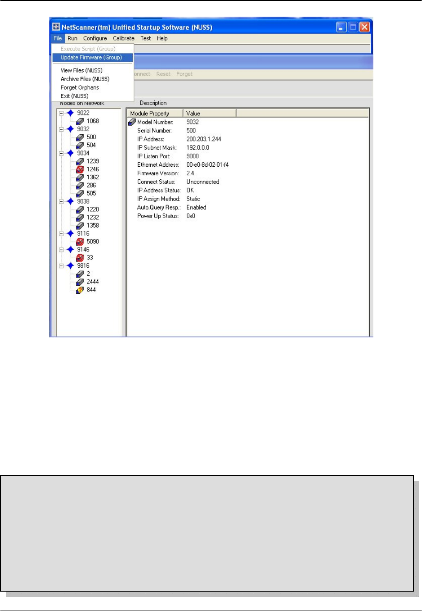Click Power Up Status value 0x0

[x=191, y=216]
